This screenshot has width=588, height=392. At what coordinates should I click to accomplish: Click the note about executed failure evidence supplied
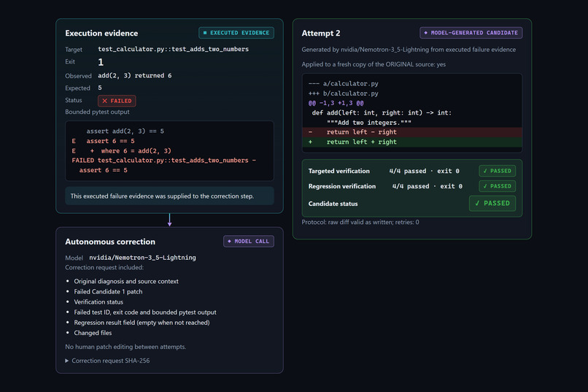pyautogui.click(x=169, y=196)
